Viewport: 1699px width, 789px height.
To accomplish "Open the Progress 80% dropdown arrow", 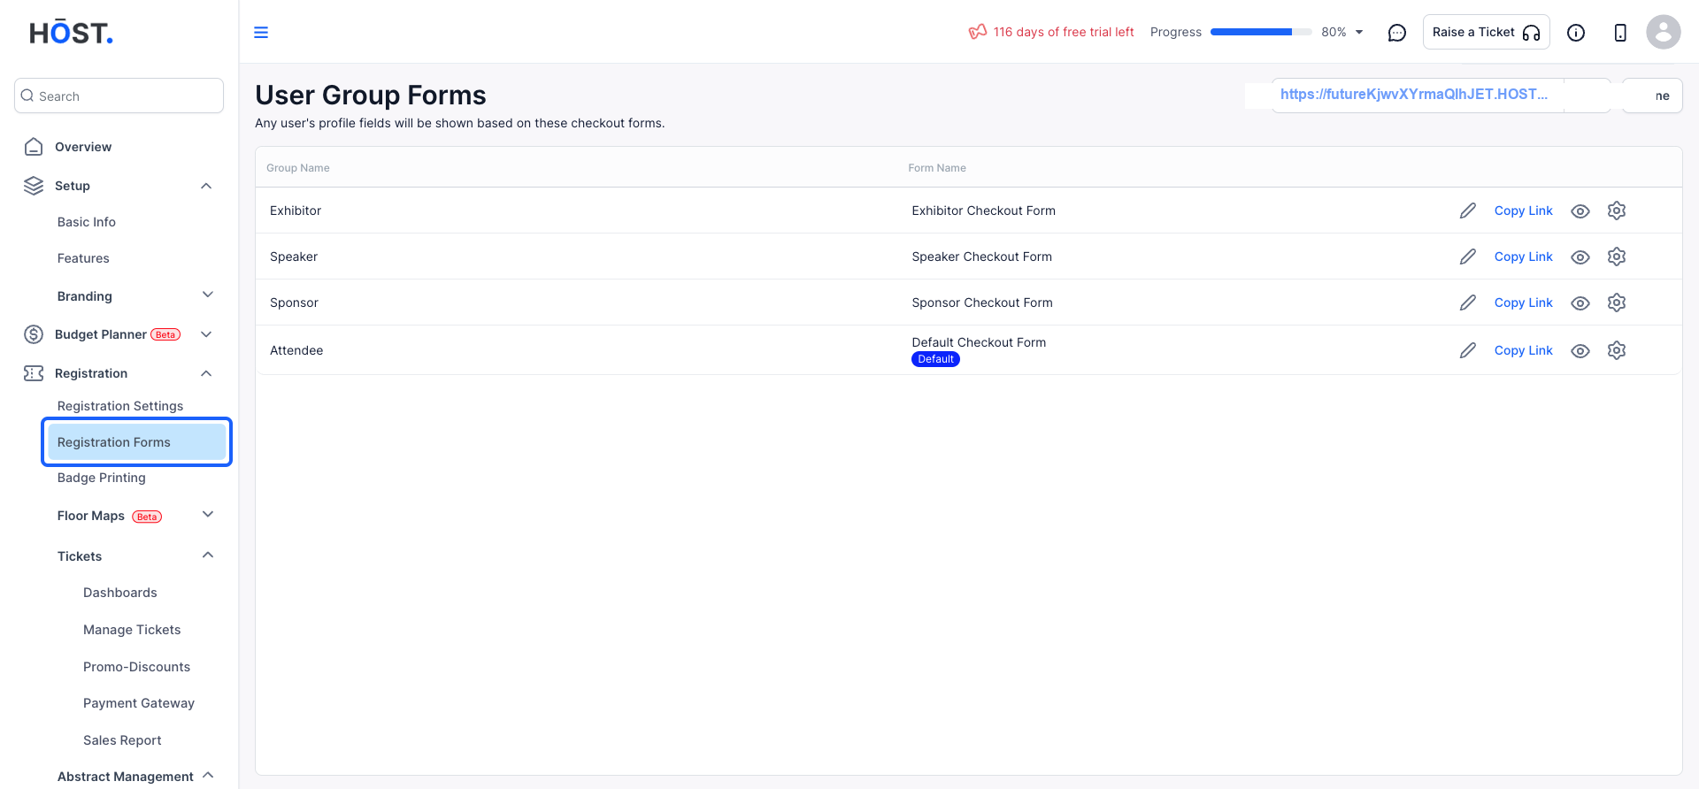I will tap(1359, 33).
